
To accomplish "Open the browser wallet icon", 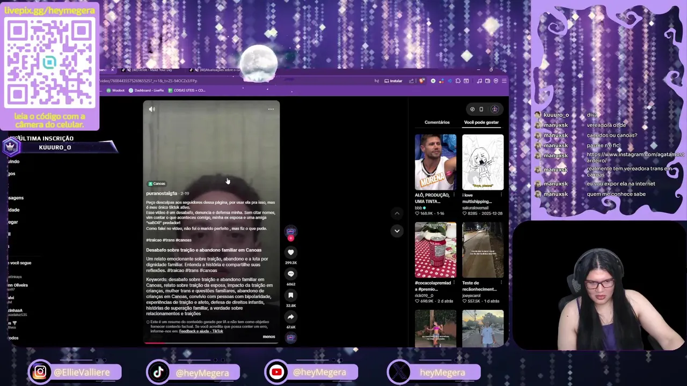I will pos(487,81).
